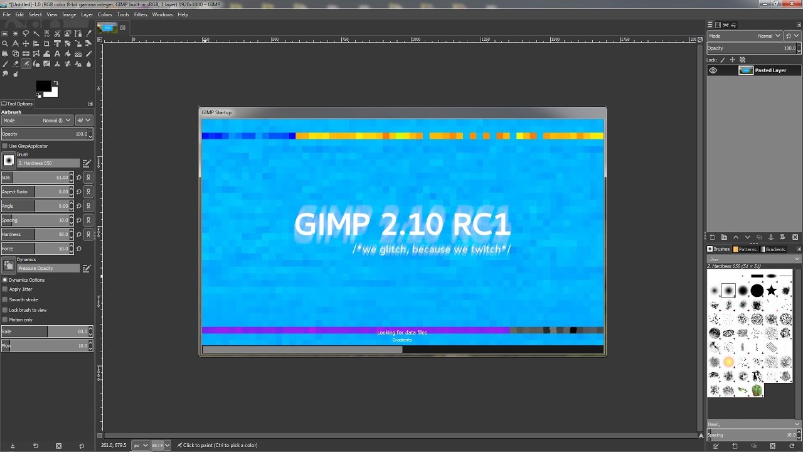The width and height of the screenshot is (803, 452).
Task: Open the Colors menu
Action: (105, 14)
